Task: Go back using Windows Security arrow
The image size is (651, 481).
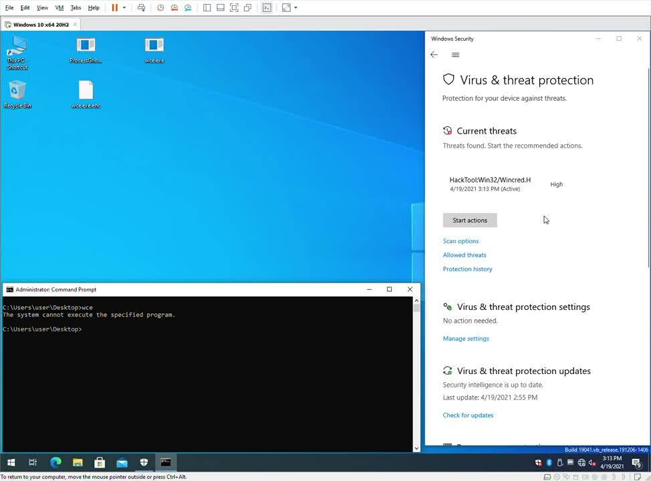Action: 434,55
